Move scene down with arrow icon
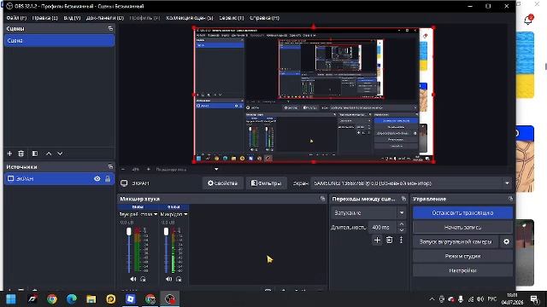The height and width of the screenshot is (307, 547). click(x=60, y=153)
